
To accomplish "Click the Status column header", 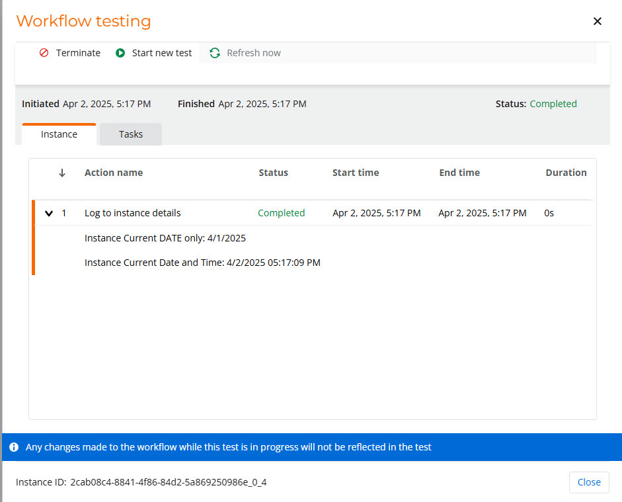I will coord(273,173).
